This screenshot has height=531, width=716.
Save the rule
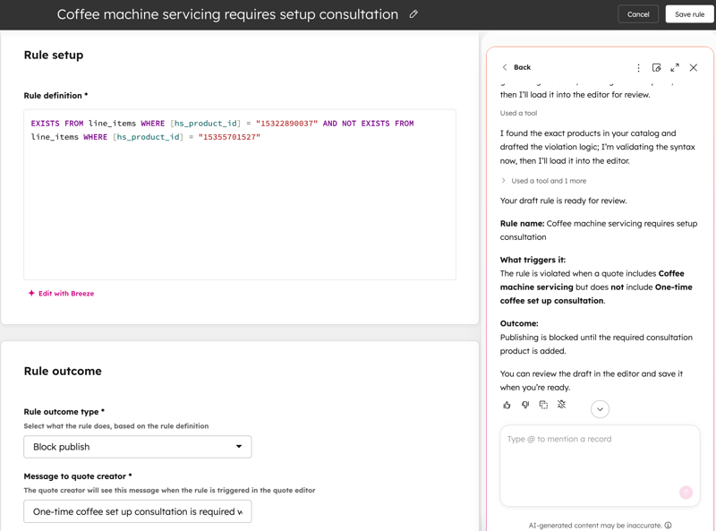689,14
